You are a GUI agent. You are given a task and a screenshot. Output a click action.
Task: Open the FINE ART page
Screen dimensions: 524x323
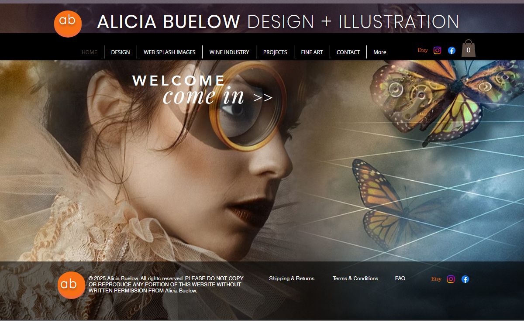312,52
